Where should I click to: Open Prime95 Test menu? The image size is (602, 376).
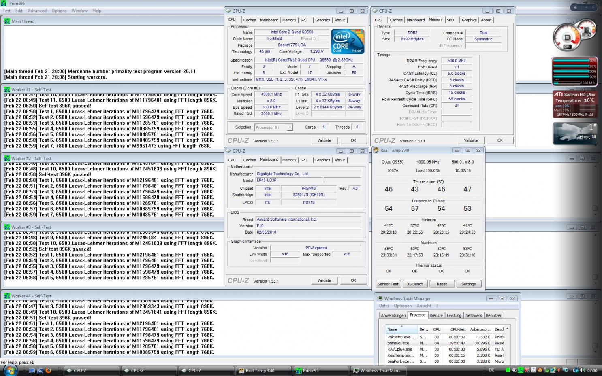point(6,11)
